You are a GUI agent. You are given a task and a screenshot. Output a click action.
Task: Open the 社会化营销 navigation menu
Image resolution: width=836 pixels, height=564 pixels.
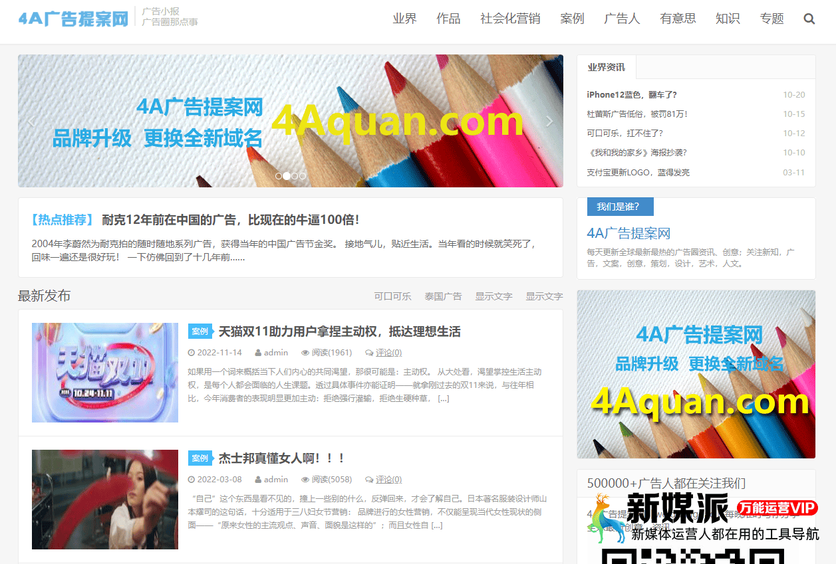510,19
